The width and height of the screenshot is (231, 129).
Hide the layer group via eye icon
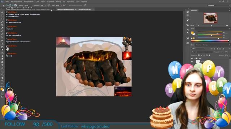click(192, 58)
